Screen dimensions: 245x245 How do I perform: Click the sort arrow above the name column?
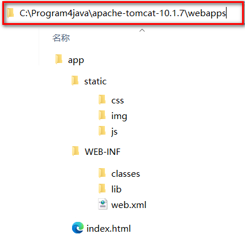(142, 31)
